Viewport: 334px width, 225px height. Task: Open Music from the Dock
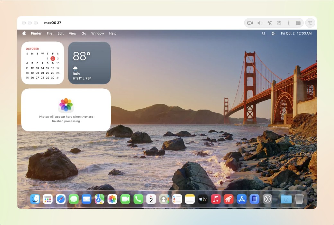[216, 199]
